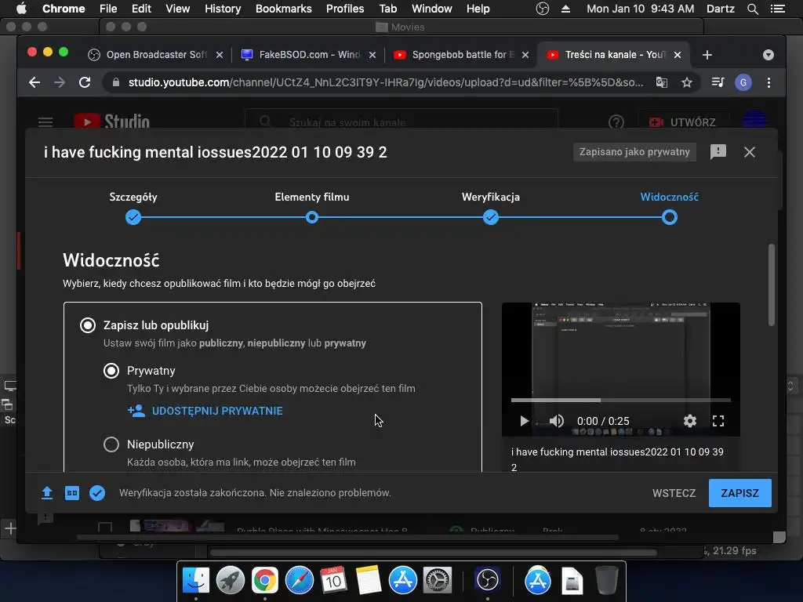Click the Zapisano jako prywatny badge

(634, 152)
